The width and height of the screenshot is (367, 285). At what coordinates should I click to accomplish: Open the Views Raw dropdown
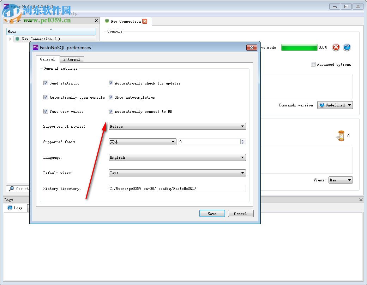click(x=341, y=180)
